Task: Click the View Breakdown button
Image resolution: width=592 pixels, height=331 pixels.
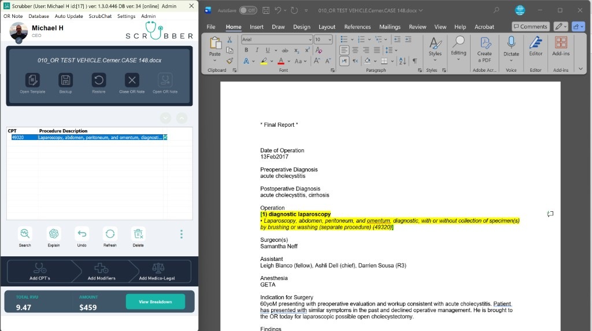Action: point(155,301)
